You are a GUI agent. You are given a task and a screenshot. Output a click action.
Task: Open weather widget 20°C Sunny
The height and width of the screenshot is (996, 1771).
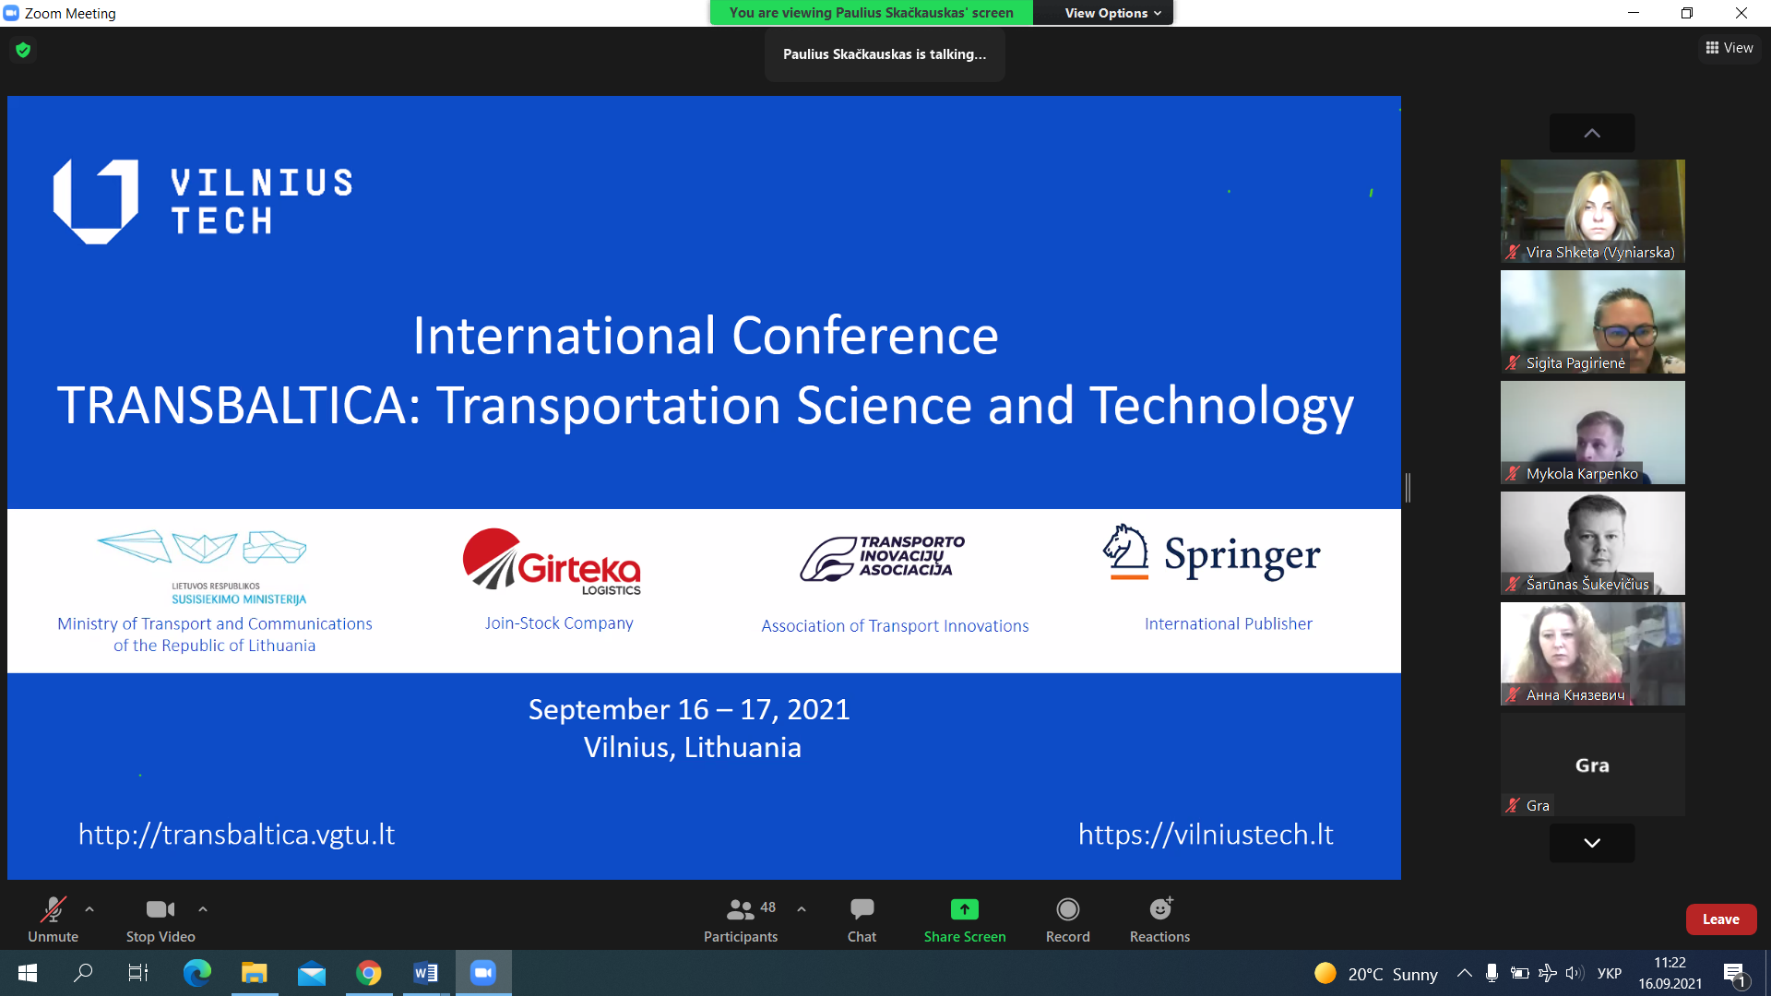1376,974
